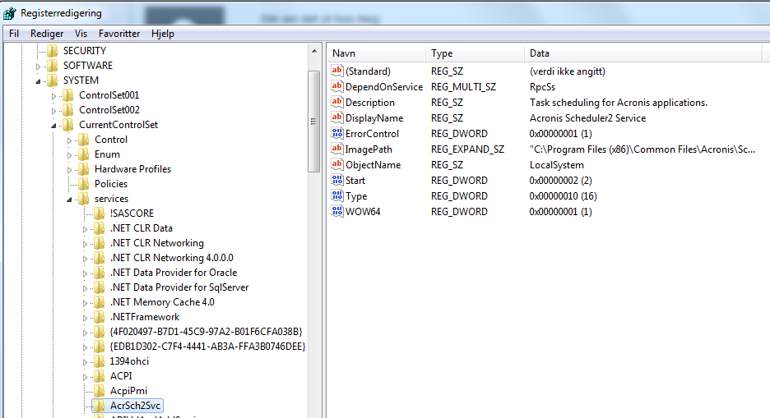Select the .NET Memory Cache 4.0 key
The width and height of the screenshot is (770, 418).
click(162, 302)
